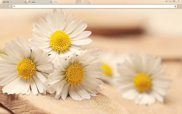This screenshot has height=114, width=182.
Task: Maximize the browser window
Action: 174,1
